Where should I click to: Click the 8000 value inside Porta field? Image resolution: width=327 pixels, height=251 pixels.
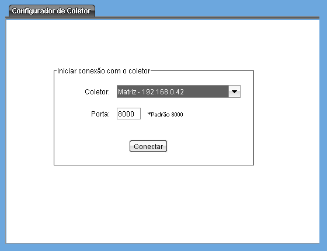pos(126,114)
